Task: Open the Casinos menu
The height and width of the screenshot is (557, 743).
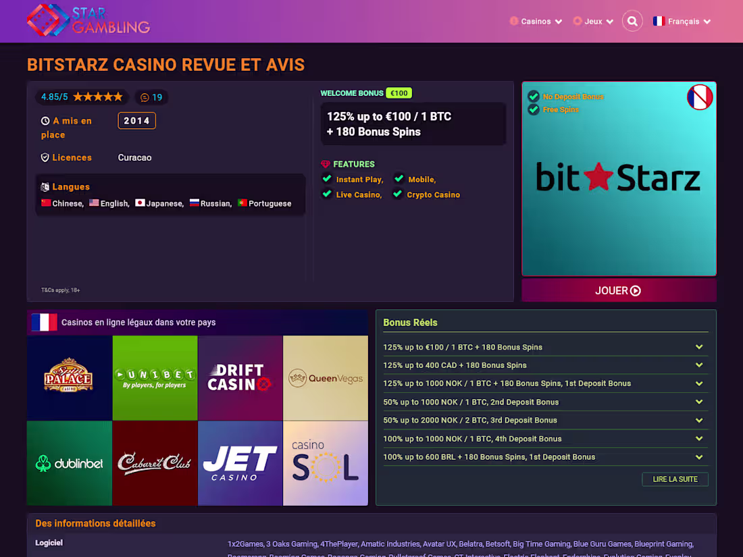Action: click(536, 21)
